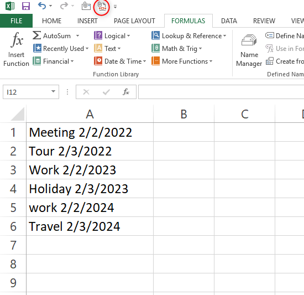Click the red paperclip quick access icon
Viewport: 304px width, 295px height.
tap(102, 7)
